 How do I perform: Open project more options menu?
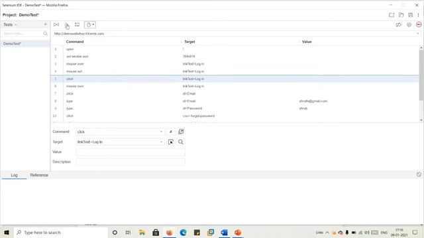click(x=418, y=15)
